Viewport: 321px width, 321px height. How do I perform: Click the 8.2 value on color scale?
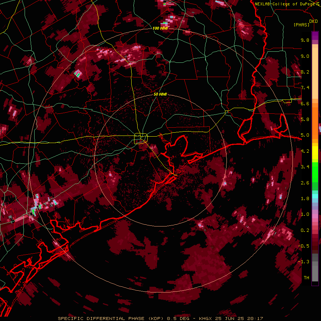pyautogui.click(x=305, y=72)
